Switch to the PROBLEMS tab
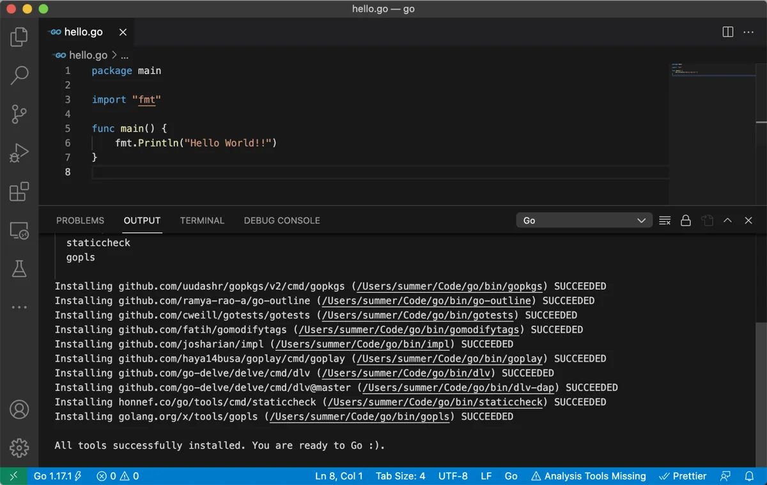767x485 pixels. tap(80, 220)
